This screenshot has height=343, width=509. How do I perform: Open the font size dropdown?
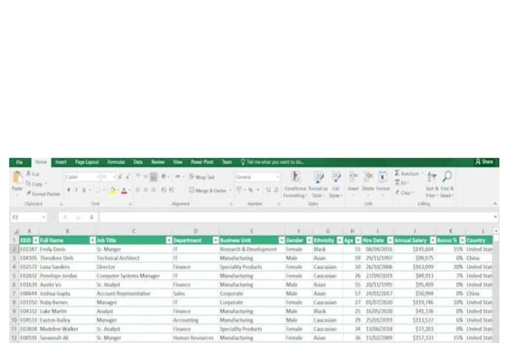click(114, 177)
